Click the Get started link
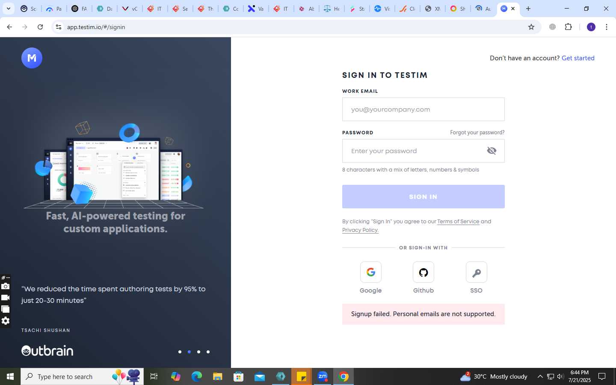This screenshot has width=616, height=385. [578, 58]
